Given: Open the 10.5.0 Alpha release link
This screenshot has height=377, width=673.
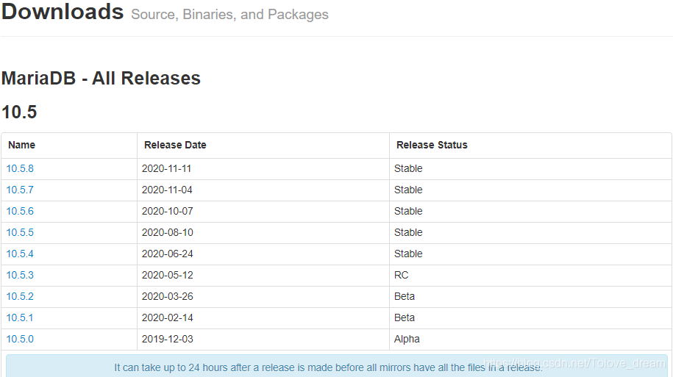Looking at the screenshot, I should [x=20, y=339].
